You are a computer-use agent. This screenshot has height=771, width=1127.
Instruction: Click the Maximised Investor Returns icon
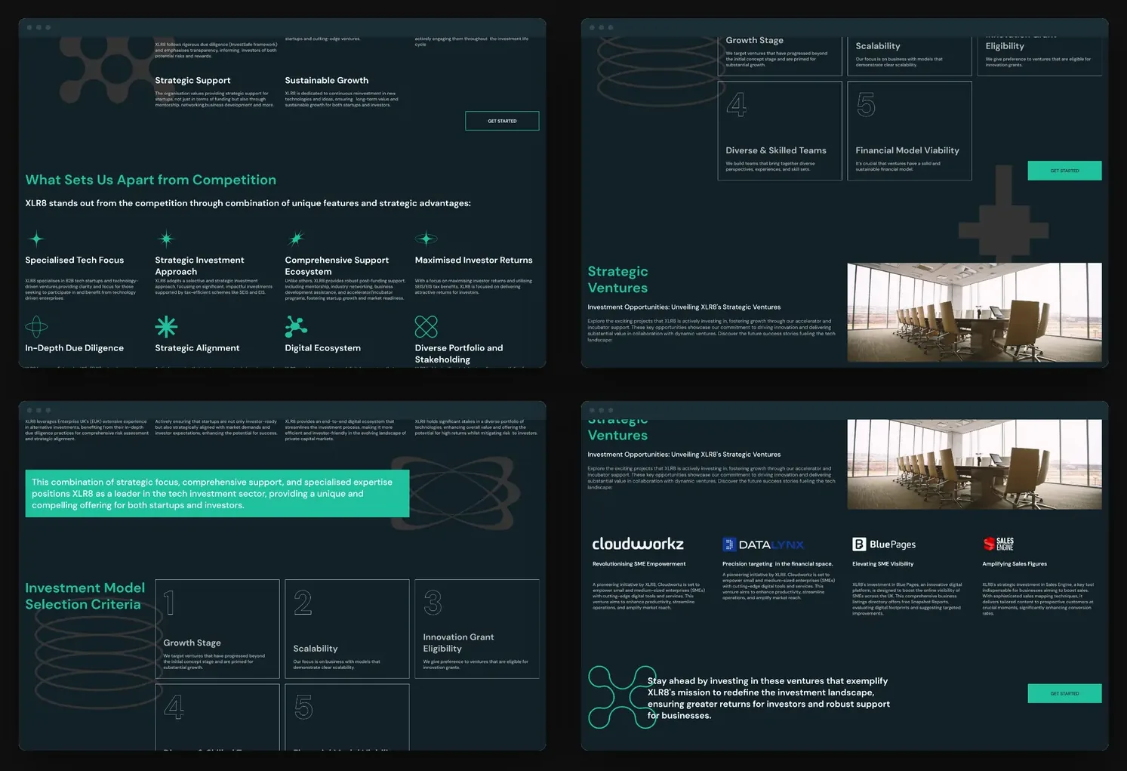pyautogui.click(x=426, y=239)
